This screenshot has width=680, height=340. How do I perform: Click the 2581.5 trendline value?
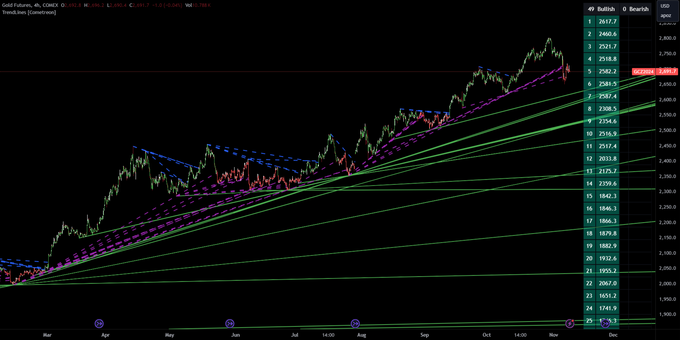[607, 84]
